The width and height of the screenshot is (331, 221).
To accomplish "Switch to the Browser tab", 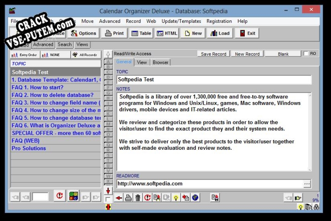I will [x=161, y=62].
